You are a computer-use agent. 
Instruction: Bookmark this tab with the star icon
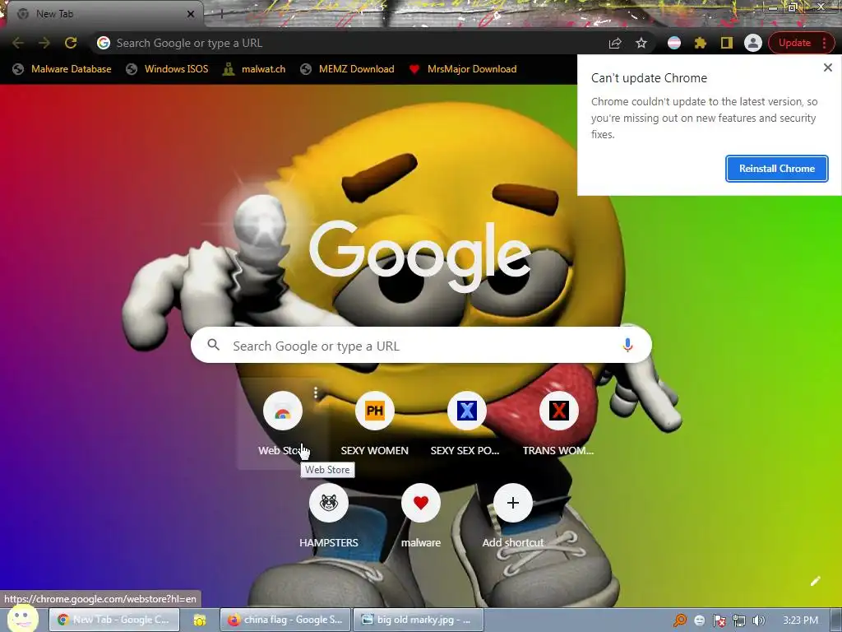tap(641, 43)
